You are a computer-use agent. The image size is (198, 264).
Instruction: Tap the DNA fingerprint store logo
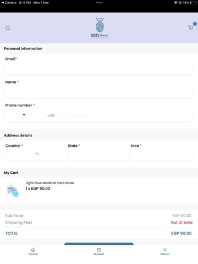[100, 28]
